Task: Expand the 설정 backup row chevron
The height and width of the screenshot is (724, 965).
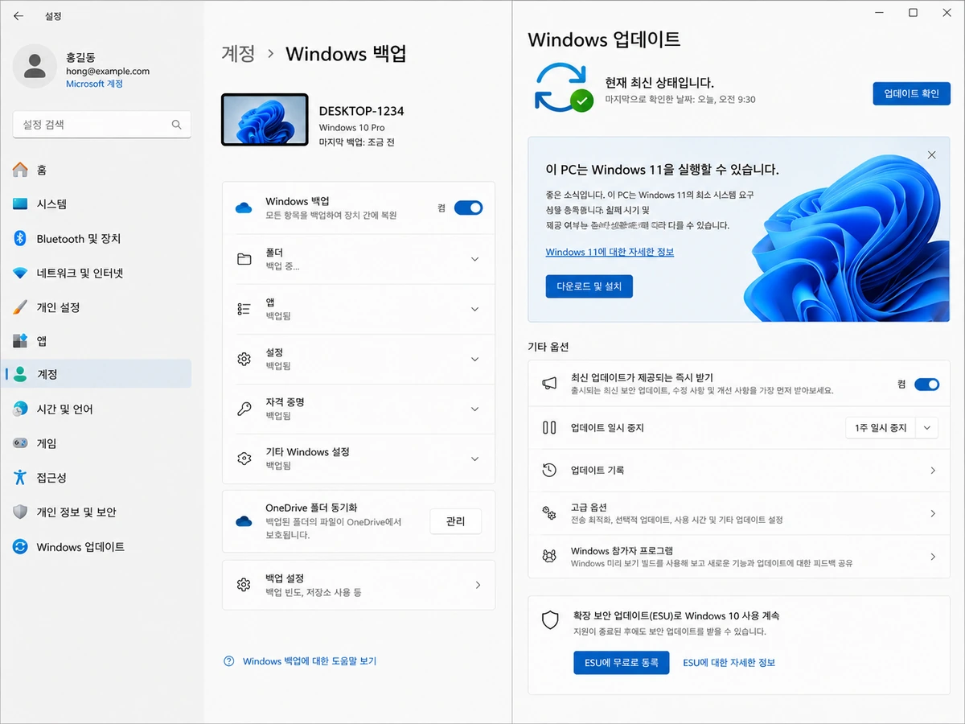Action: pyautogui.click(x=474, y=359)
